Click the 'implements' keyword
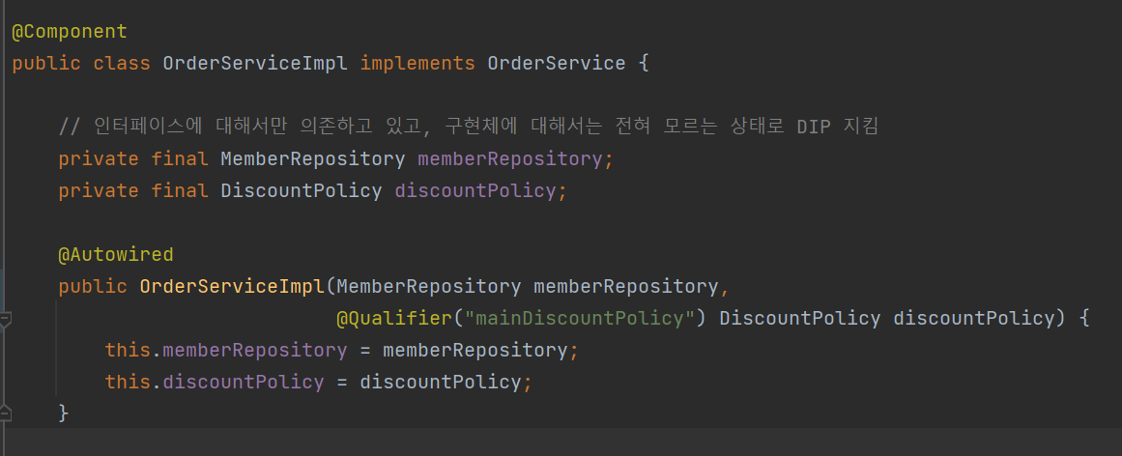 coord(417,64)
